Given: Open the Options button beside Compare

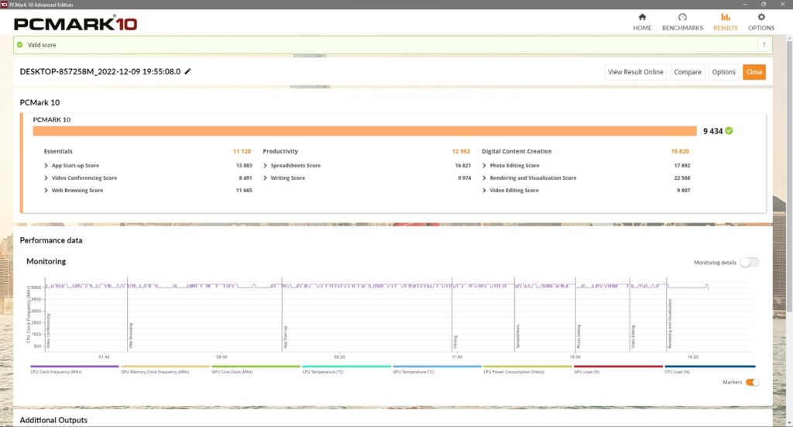Looking at the screenshot, I should coord(723,72).
